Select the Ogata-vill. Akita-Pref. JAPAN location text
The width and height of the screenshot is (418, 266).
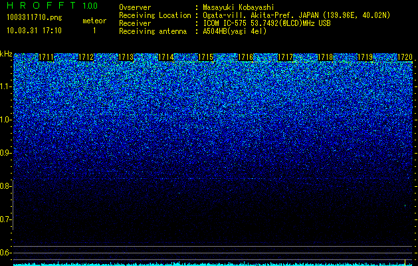coord(296,15)
